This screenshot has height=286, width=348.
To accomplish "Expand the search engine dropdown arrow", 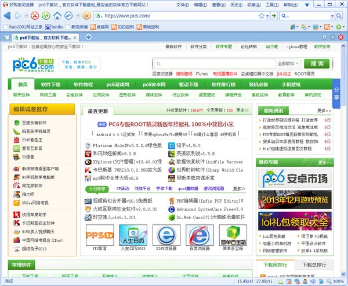I will 332,16.
